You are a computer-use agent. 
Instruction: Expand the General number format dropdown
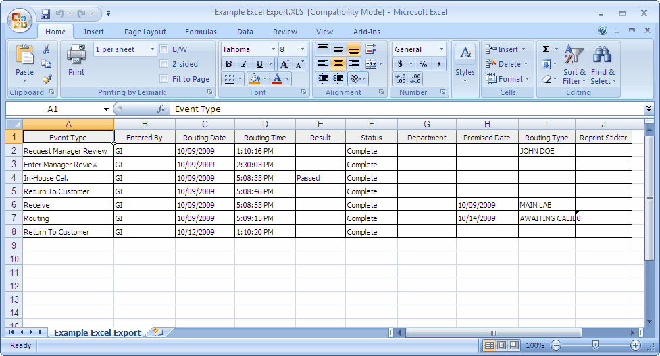pos(442,49)
